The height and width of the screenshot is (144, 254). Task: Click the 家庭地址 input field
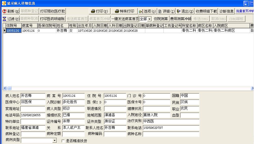point(33,108)
